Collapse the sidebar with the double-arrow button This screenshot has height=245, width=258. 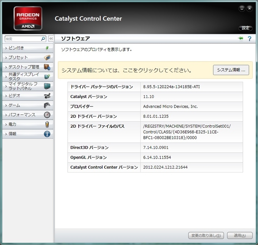(x=51, y=39)
